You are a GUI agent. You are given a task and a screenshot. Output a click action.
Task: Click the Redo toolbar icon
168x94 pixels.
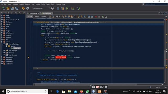(28, 8)
